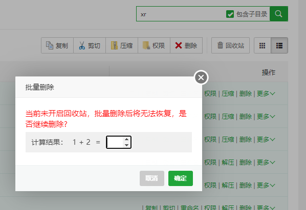Expand 更多 menu in the fifth file row
The image size is (306, 210).
(x=266, y=186)
